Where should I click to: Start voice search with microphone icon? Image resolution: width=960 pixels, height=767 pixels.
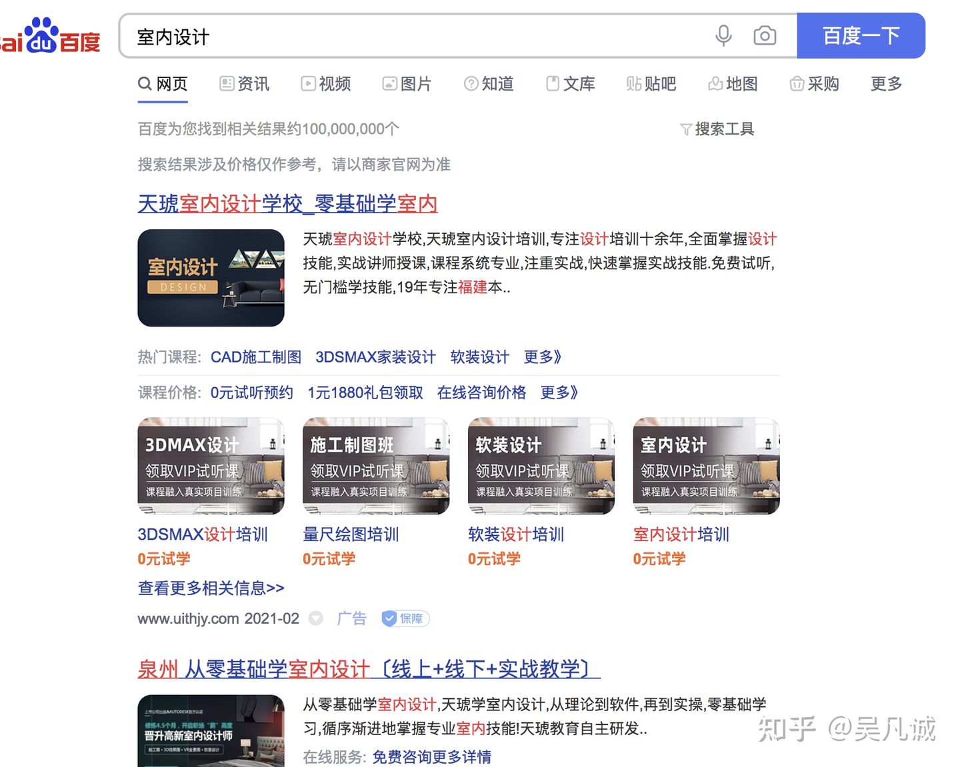[723, 35]
